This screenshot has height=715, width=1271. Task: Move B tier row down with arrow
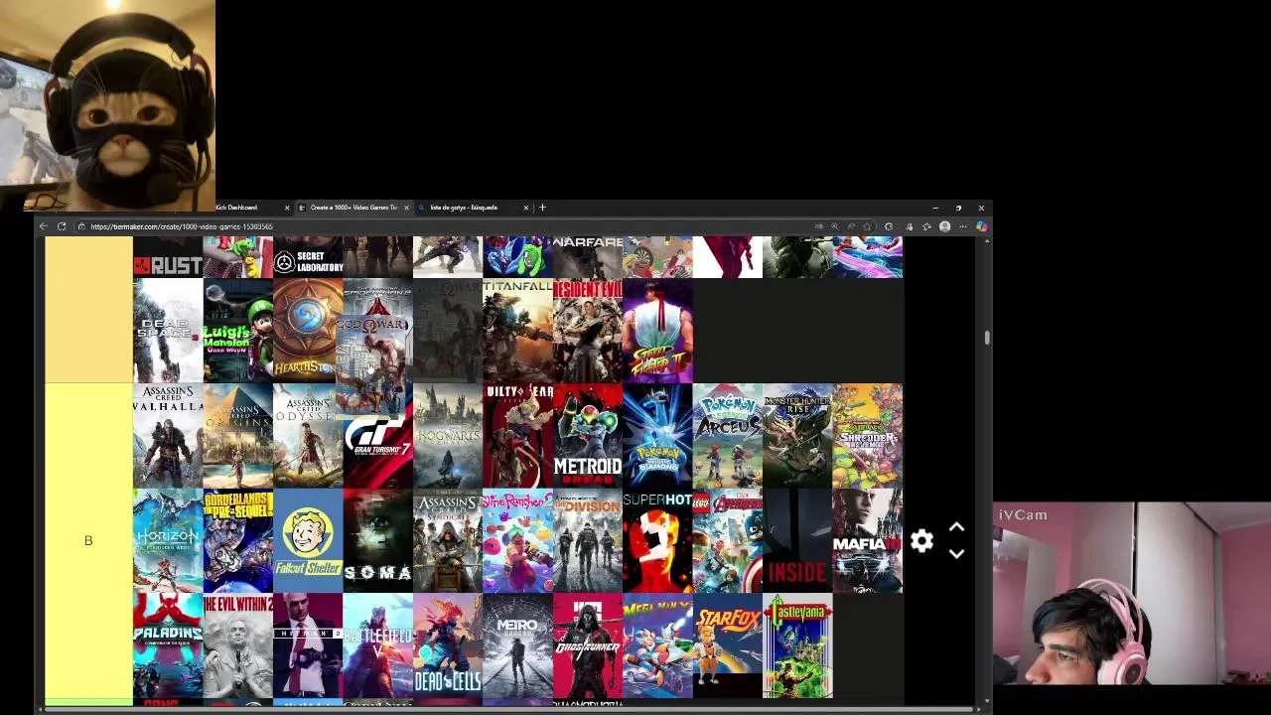[956, 554]
